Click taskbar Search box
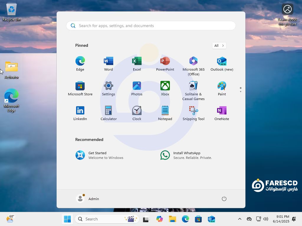 pyautogui.click(x=107, y=219)
